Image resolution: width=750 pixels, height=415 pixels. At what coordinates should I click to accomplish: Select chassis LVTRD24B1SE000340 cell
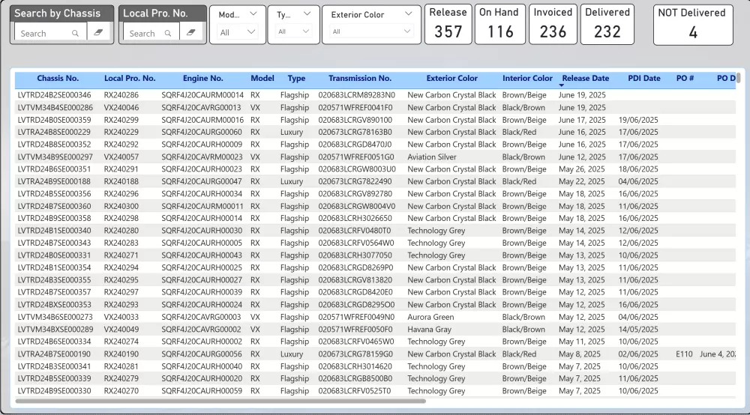point(54,231)
